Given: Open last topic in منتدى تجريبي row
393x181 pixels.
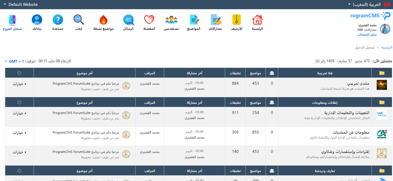Looking at the screenshot, I should [x=86, y=83].
